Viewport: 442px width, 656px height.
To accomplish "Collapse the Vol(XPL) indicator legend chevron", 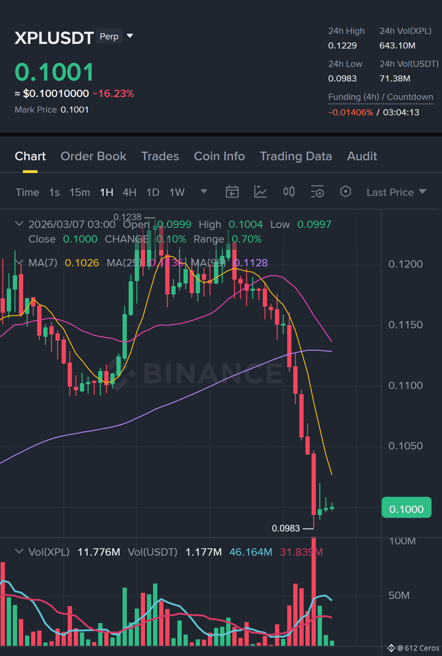I will [x=19, y=551].
